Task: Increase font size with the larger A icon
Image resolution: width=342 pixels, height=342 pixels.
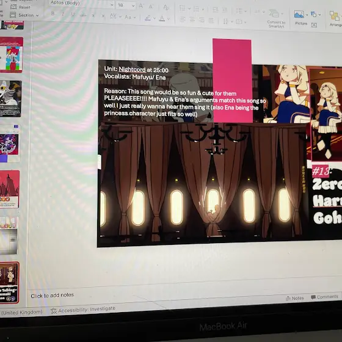Action: [141, 6]
